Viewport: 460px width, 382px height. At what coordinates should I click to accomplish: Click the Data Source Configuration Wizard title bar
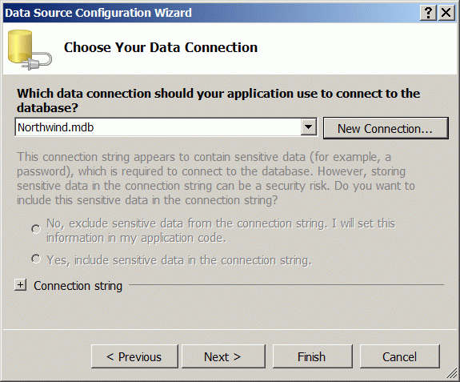point(211,13)
